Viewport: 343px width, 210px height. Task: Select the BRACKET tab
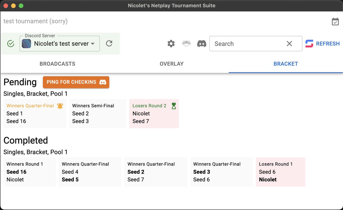point(286,64)
